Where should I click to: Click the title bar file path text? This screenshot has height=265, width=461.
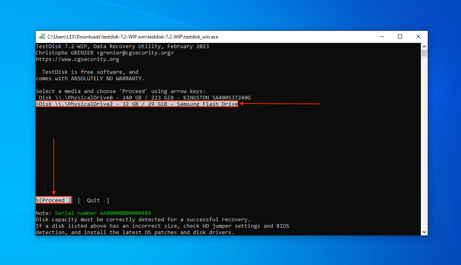132,36
